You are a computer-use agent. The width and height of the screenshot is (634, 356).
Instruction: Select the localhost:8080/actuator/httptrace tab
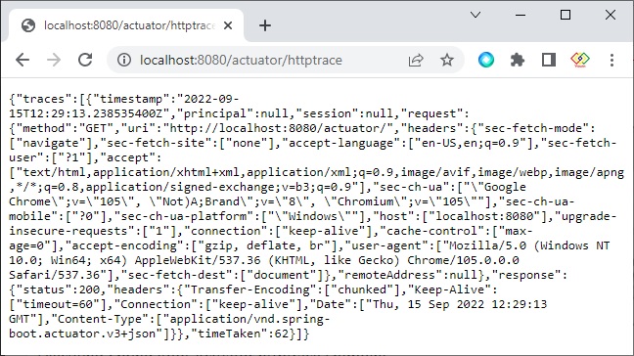tap(126, 25)
